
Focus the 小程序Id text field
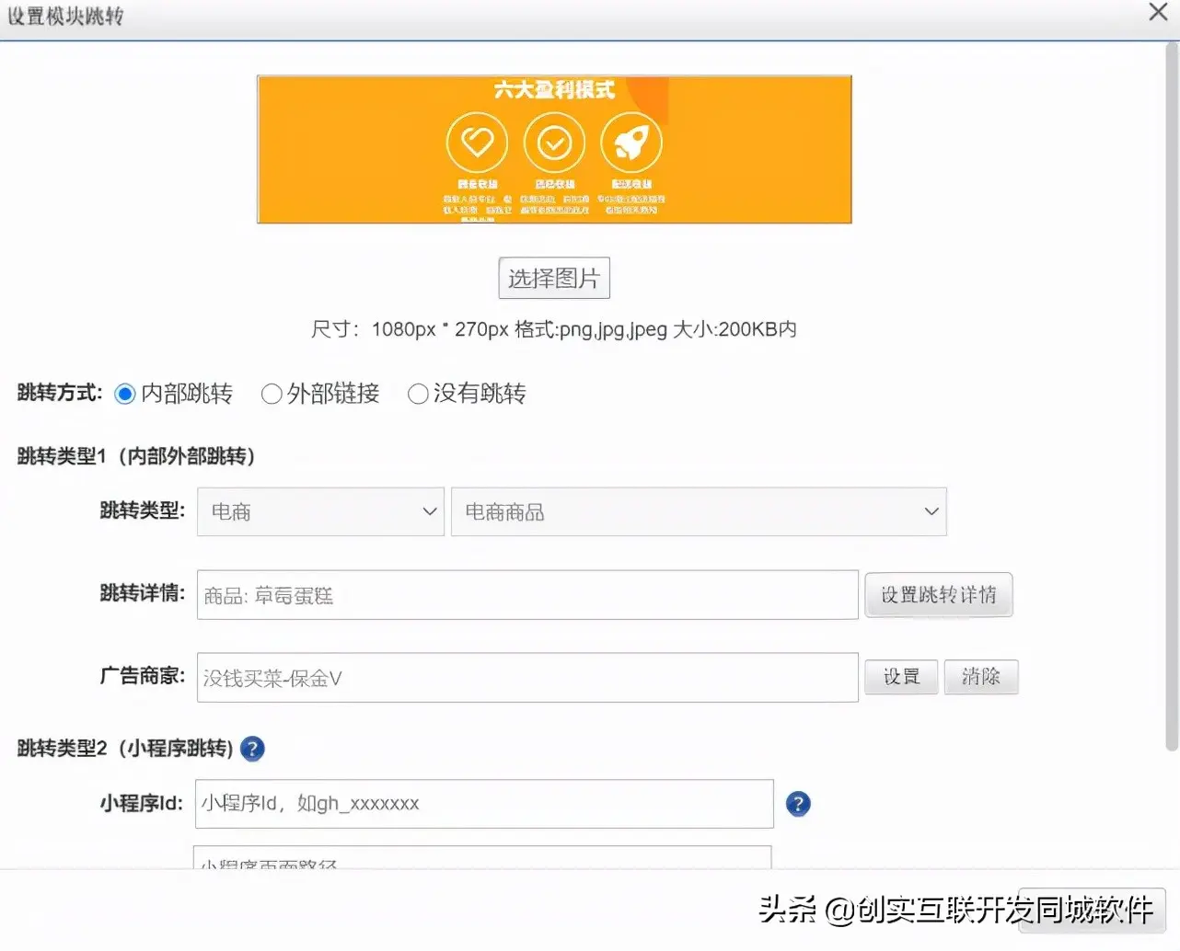click(x=484, y=804)
